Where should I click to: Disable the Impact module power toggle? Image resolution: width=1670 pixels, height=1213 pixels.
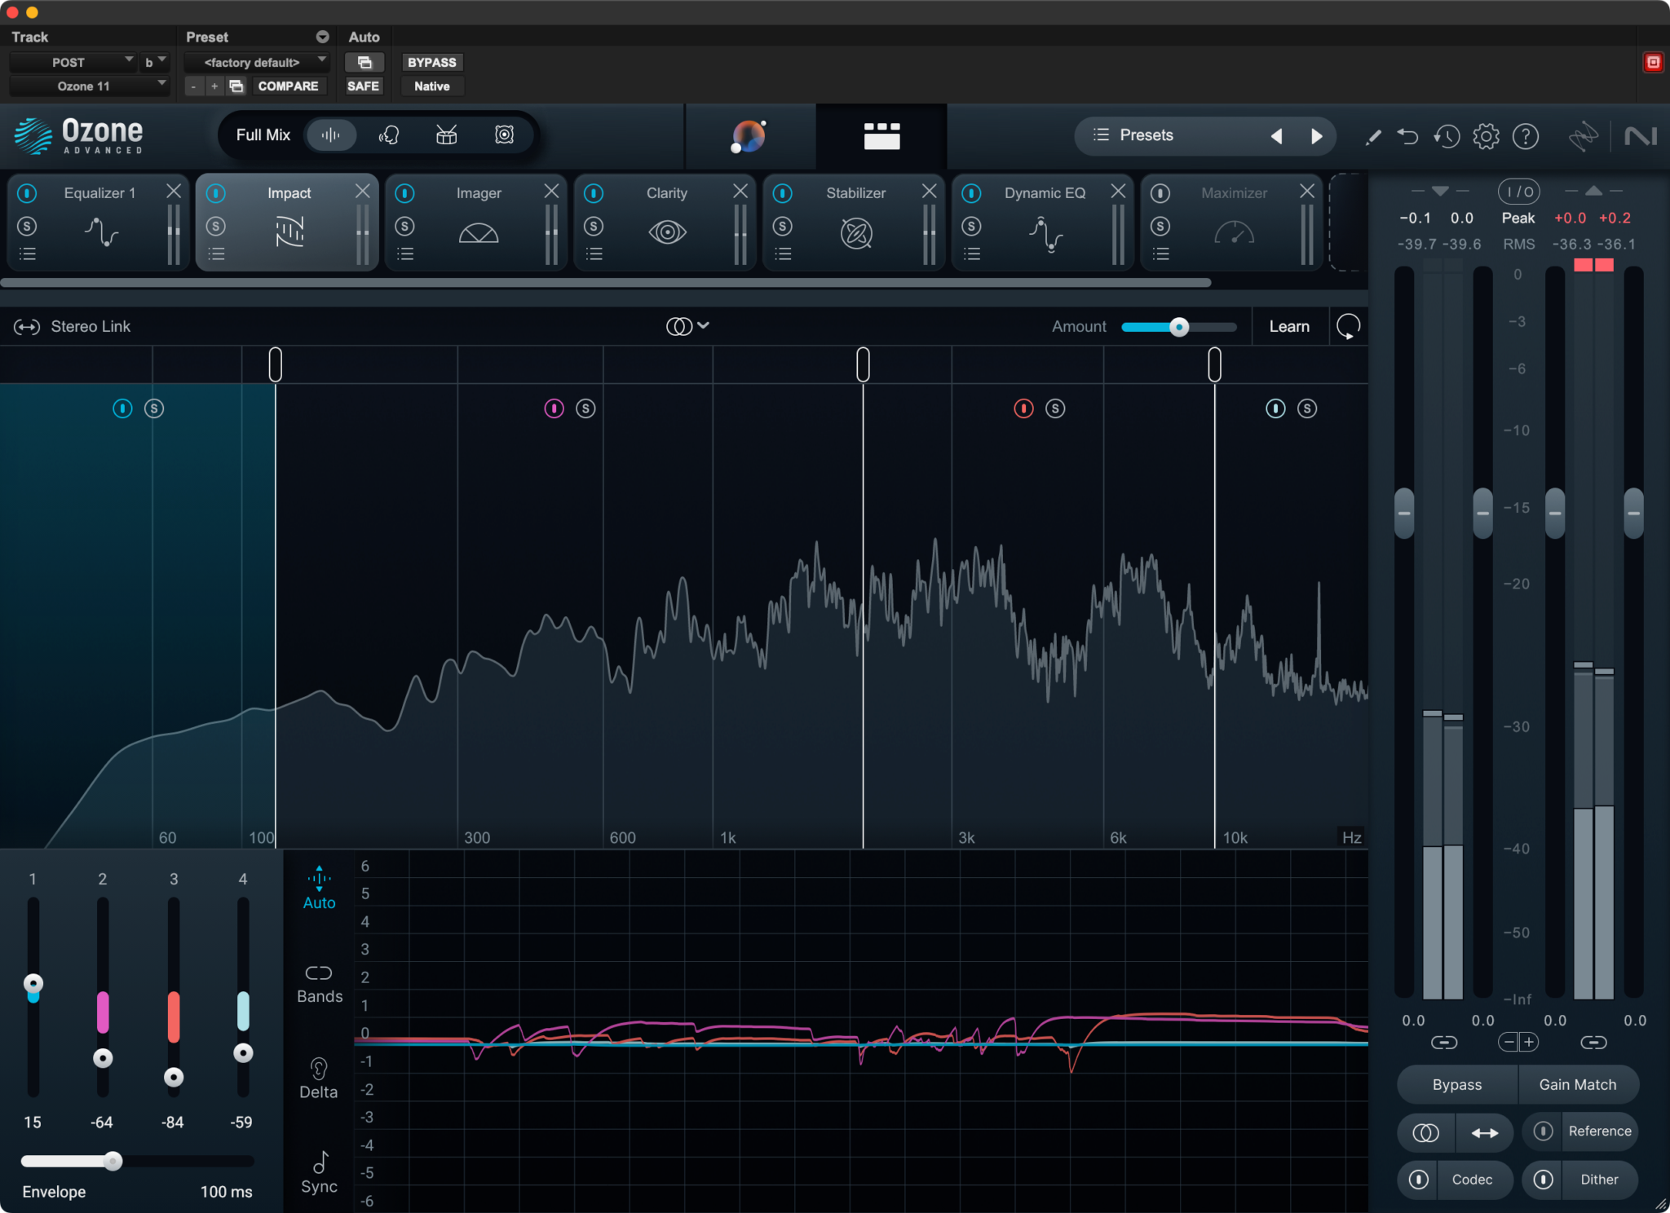[216, 192]
